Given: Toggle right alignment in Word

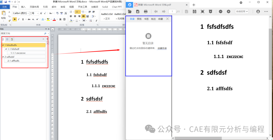Looking at the screenshot, I should point(79,16).
